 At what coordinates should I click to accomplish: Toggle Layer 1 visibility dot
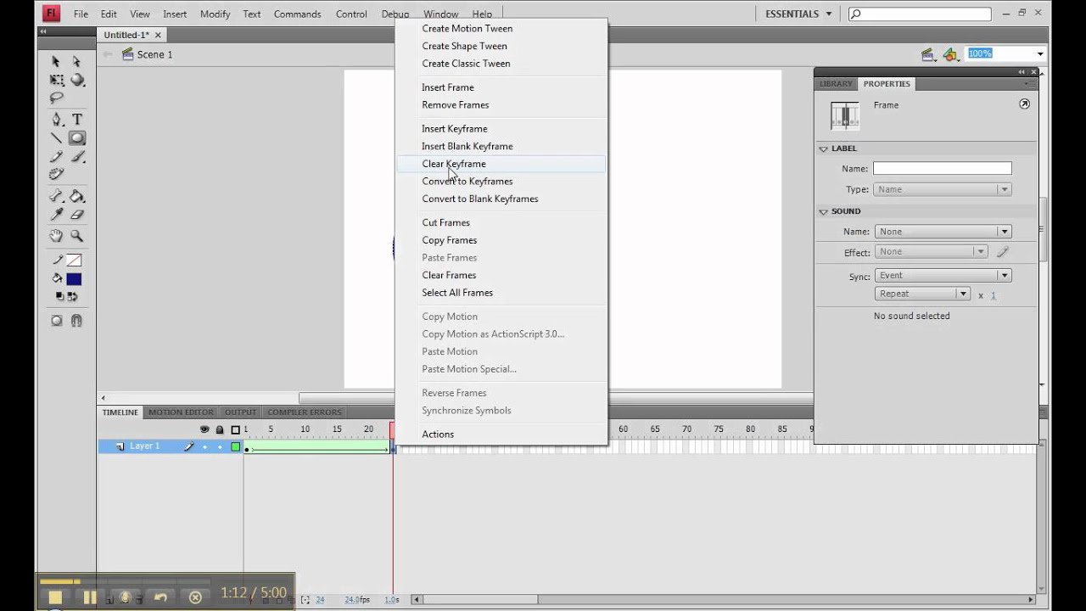click(204, 446)
